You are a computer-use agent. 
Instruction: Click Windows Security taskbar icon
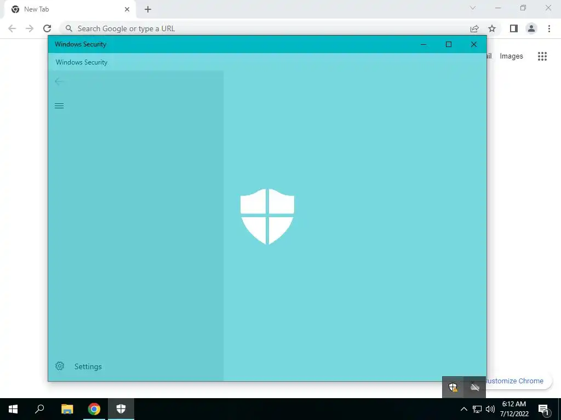[x=121, y=409]
